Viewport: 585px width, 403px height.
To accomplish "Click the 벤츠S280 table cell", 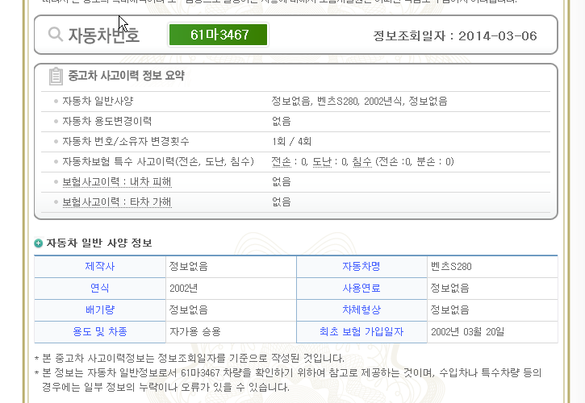I will click(492, 267).
